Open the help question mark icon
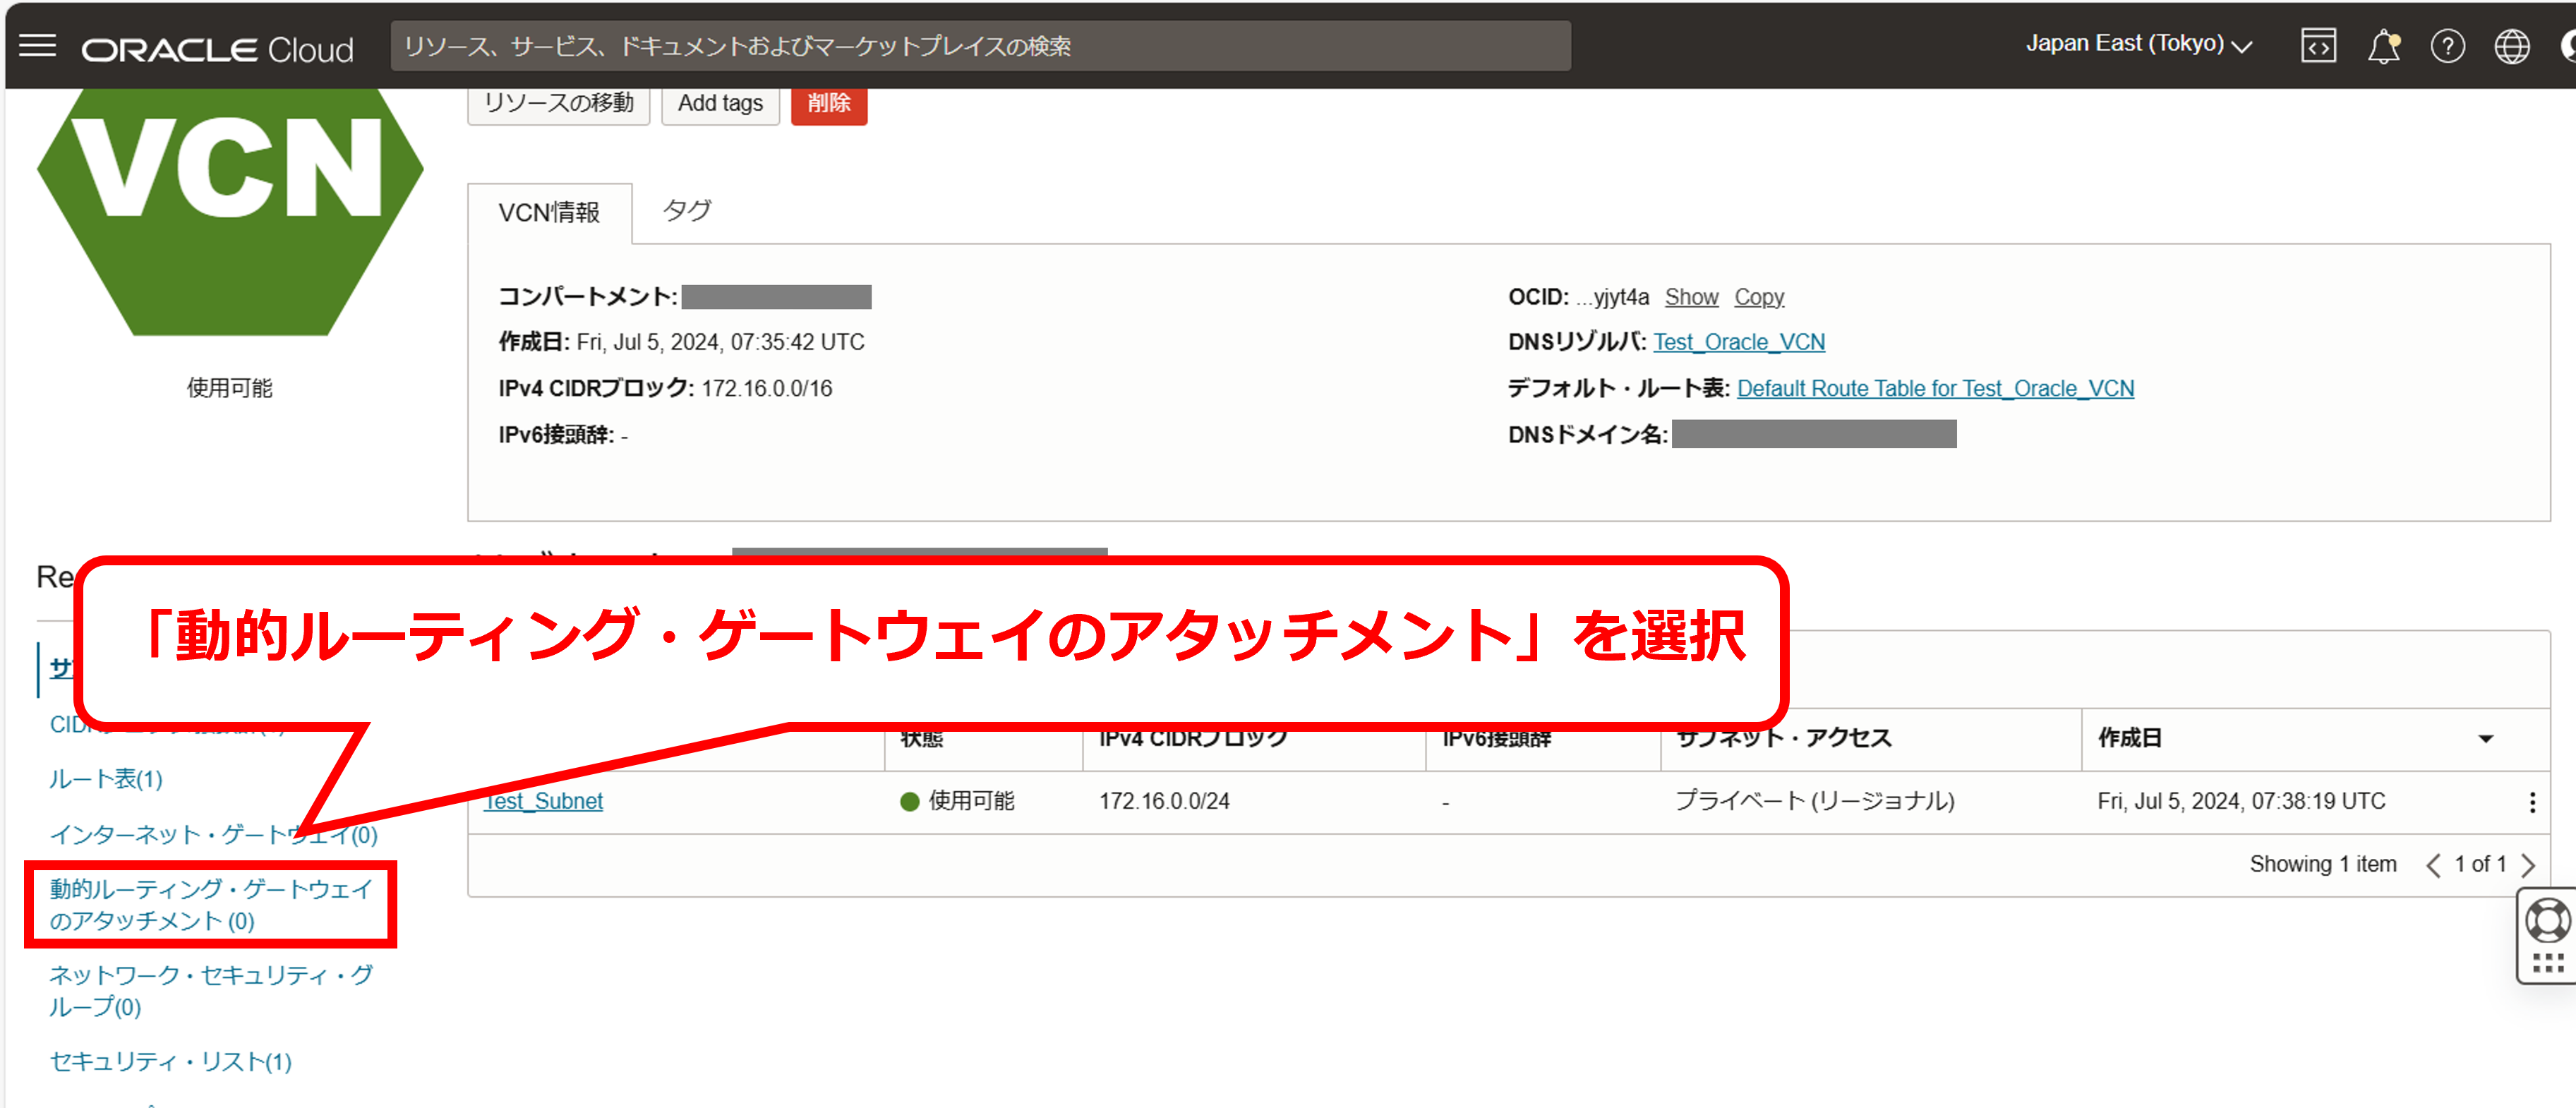 (x=2447, y=46)
